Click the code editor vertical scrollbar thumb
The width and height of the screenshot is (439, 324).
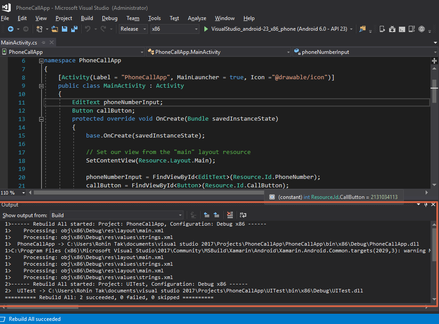pos(434,91)
